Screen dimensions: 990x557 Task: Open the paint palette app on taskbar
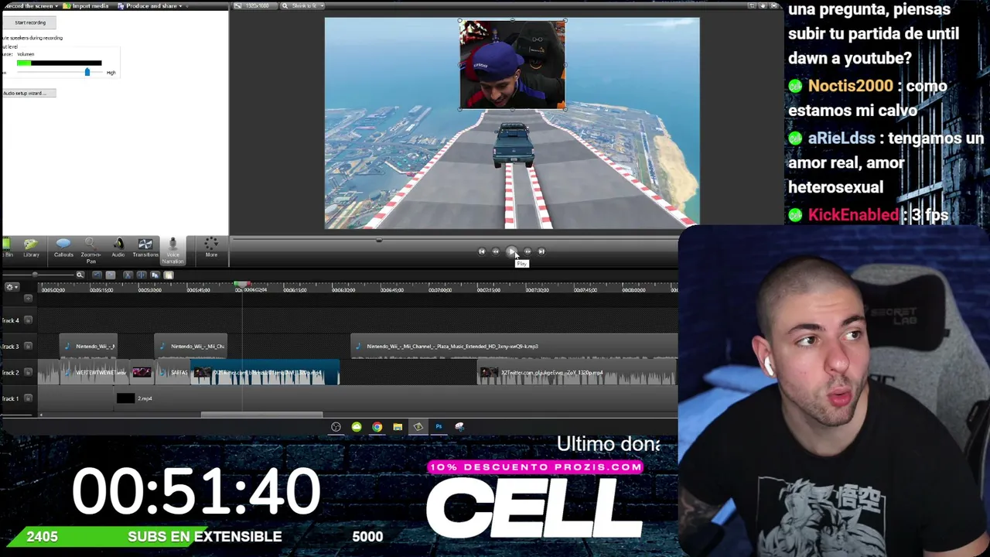459,427
